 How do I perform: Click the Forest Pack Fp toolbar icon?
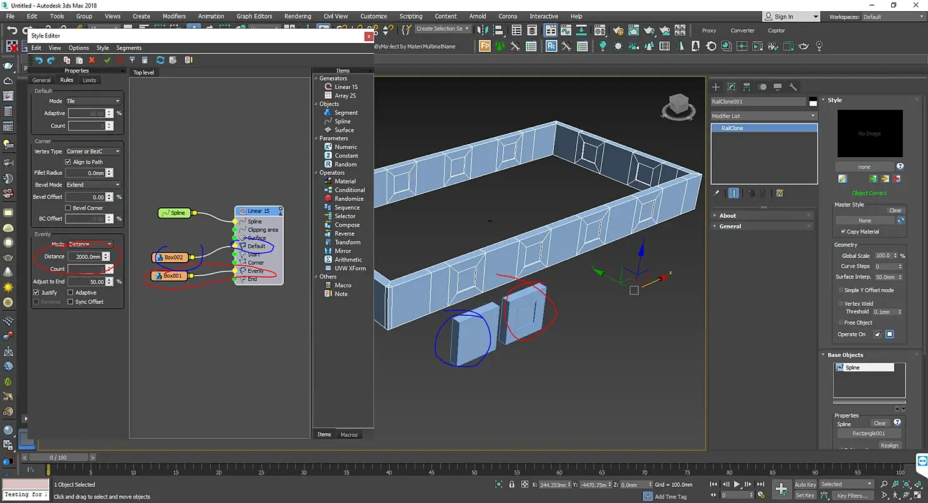pyautogui.click(x=485, y=46)
